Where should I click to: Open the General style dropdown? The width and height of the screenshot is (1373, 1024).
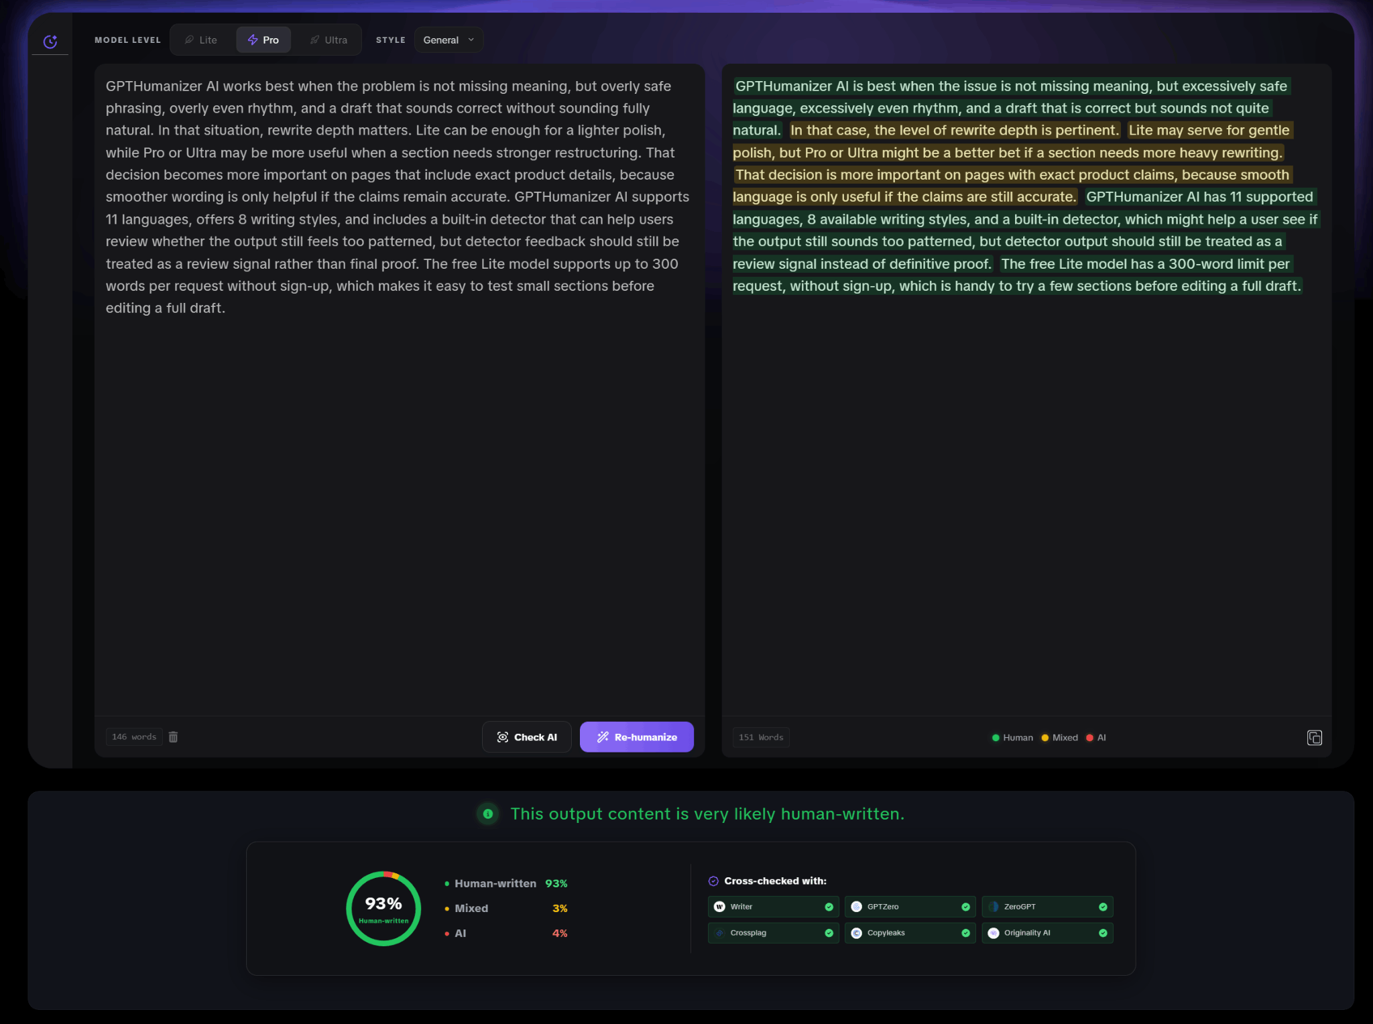(447, 40)
